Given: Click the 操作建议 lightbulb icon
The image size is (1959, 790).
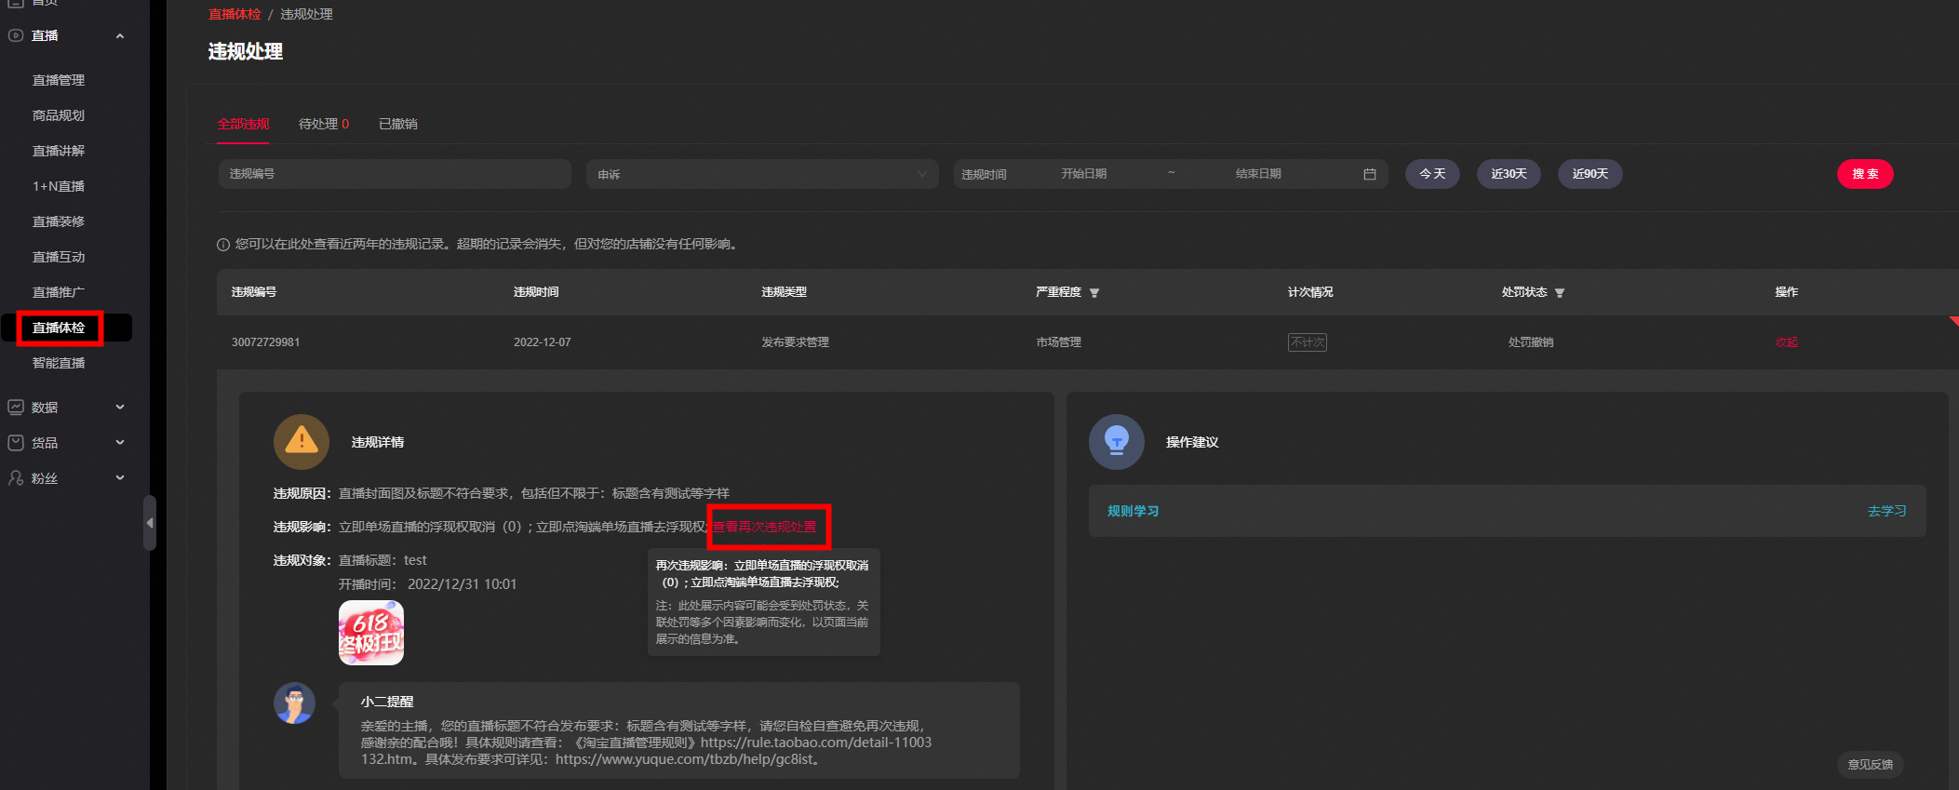Looking at the screenshot, I should (x=1117, y=442).
